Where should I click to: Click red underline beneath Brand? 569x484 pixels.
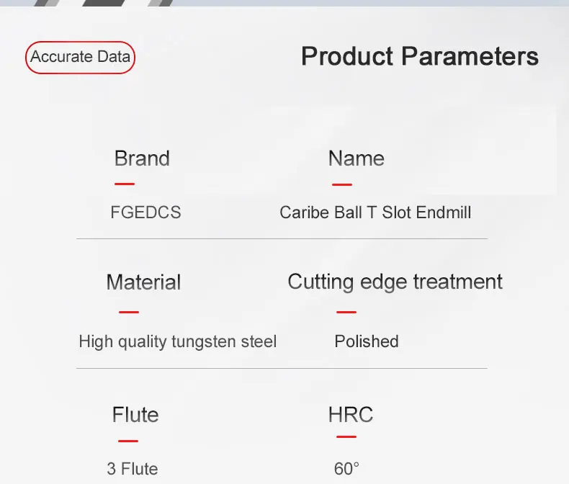(x=125, y=184)
